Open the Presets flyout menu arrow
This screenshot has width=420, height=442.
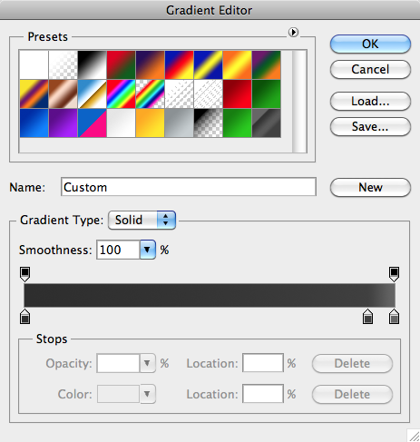[293, 32]
